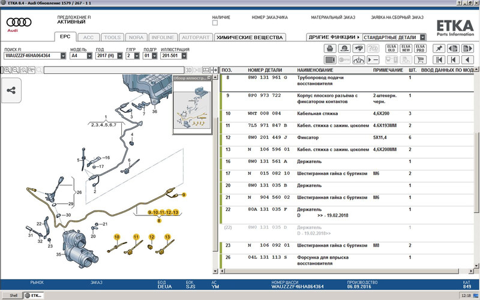
Task: Click the plain left arrow back icon
Action: pyautogui.click(x=467, y=59)
